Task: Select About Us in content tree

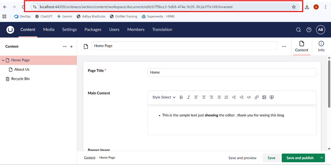Action: coord(22,70)
